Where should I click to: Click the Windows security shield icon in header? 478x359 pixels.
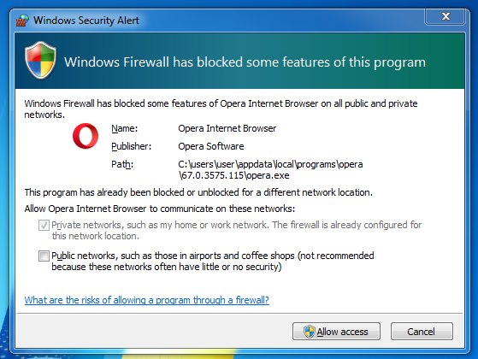(x=40, y=61)
